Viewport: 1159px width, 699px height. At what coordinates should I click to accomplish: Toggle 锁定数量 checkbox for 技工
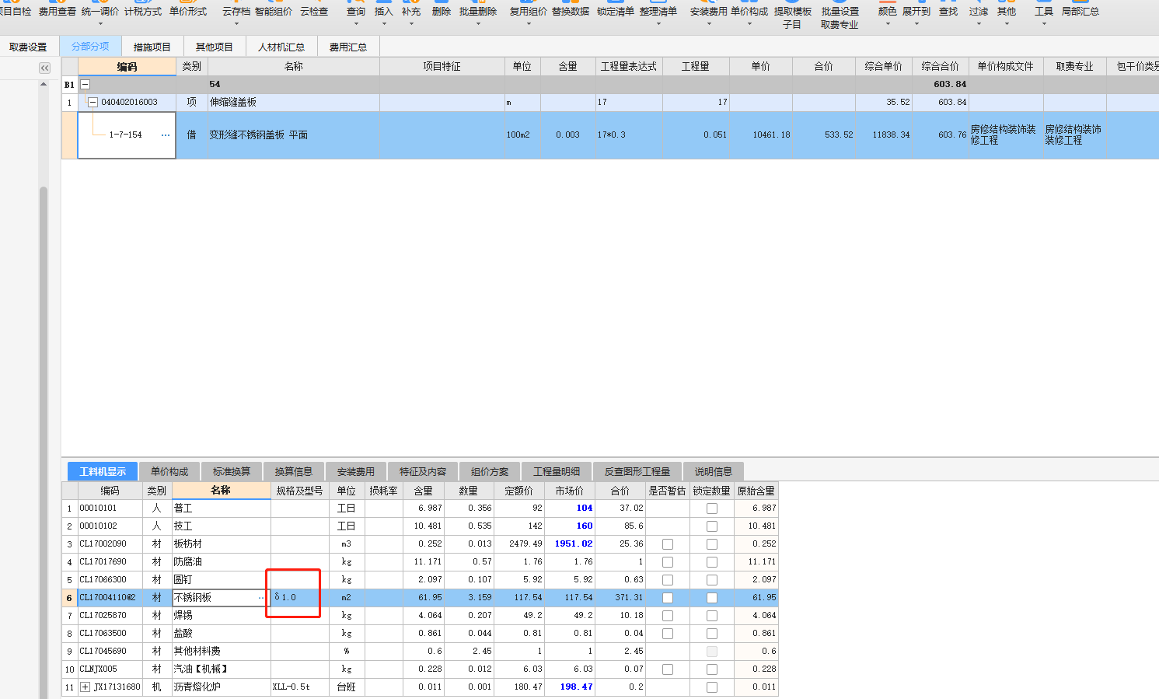point(712,526)
